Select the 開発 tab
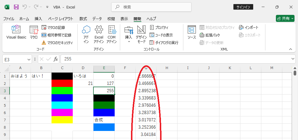This screenshot has width=298, height=140. click(x=137, y=19)
